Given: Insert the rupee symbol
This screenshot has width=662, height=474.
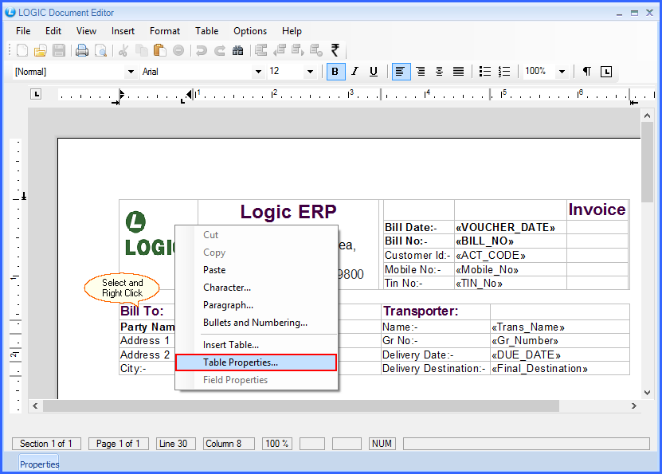Looking at the screenshot, I should click(335, 50).
